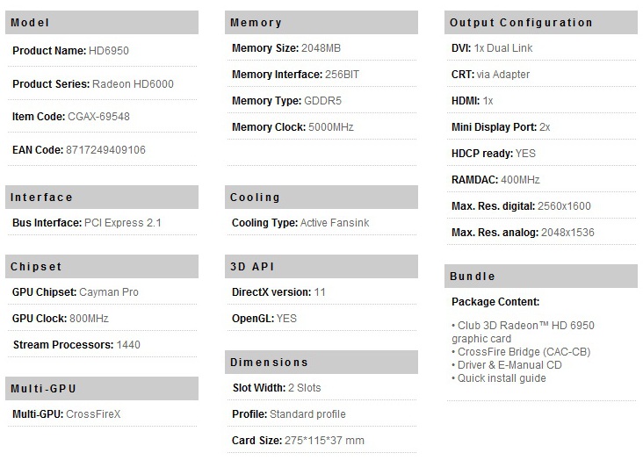
Task: Click the Max. Res. digital 2560x1600 entry
Action: pos(521,205)
